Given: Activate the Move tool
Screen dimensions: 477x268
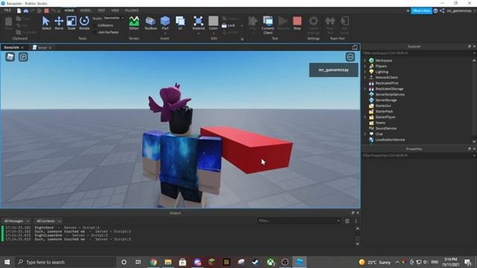Looking at the screenshot, I should [59, 23].
